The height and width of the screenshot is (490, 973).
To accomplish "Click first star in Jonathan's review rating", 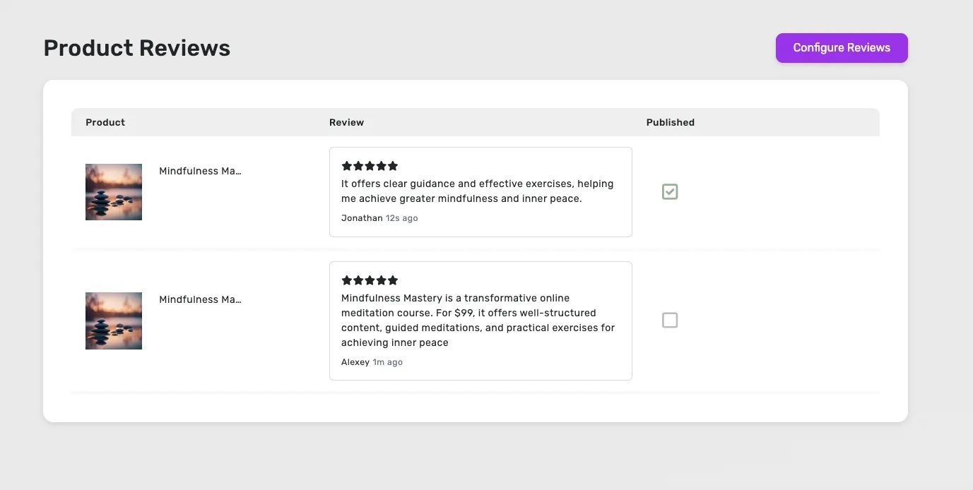I will coord(347,166).
